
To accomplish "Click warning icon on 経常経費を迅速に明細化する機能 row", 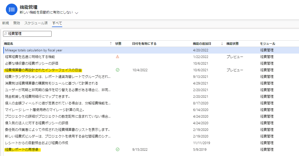I will (x=118, y=57).
